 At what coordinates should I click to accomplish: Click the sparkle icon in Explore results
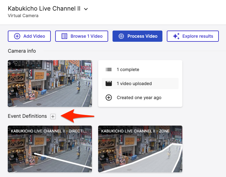tap(176, 36)
